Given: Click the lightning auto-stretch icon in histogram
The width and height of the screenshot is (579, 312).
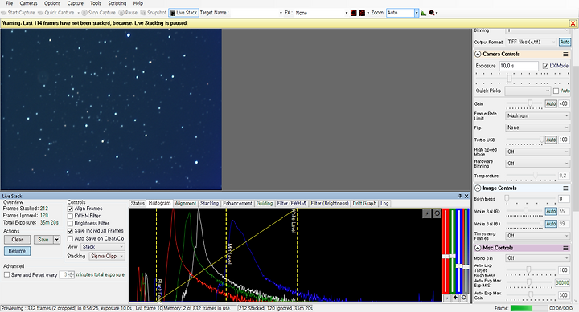Looking at the screenshot, I should [x=426, y=213].
